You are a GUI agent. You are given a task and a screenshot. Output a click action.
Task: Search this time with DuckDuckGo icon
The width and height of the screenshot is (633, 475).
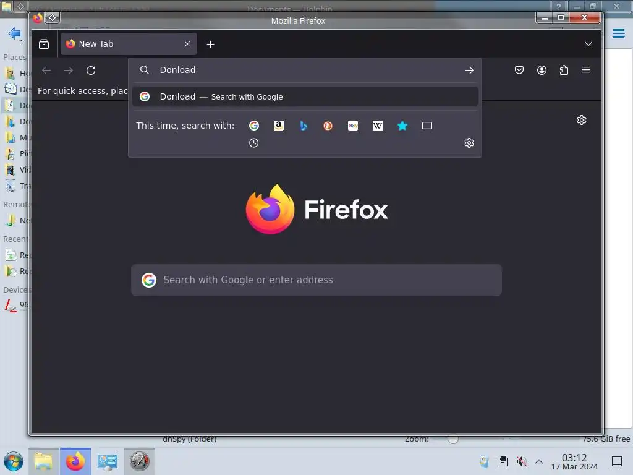[x=328, y=126]
